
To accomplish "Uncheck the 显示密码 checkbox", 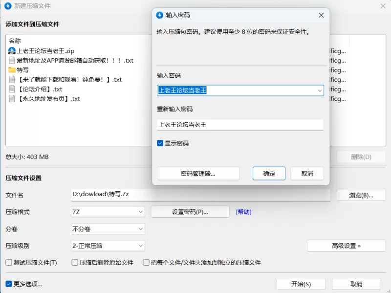I will (x=160, y=143).
